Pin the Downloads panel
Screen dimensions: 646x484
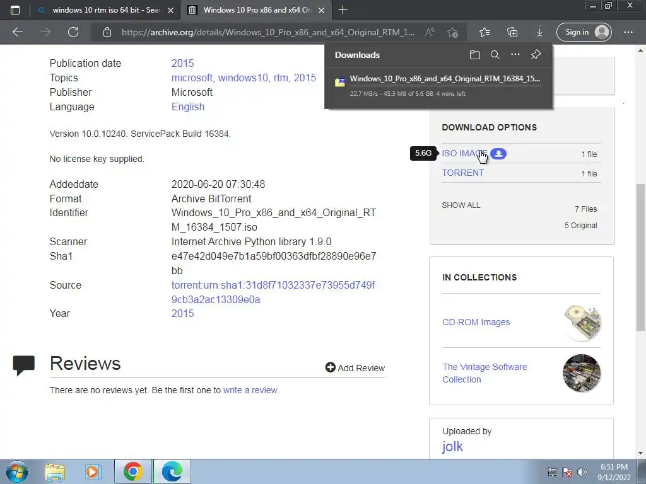(x=536, y=54)
